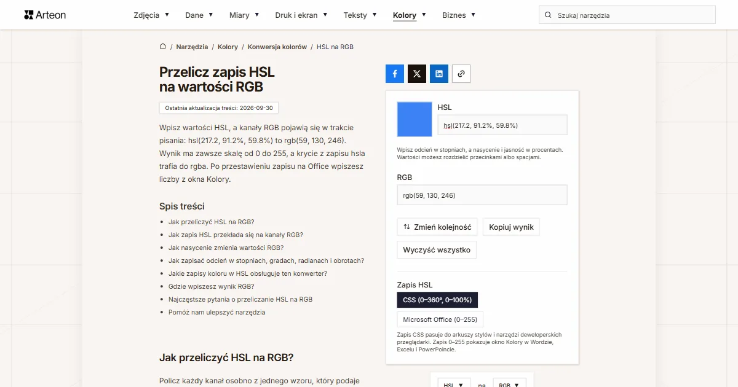Screen dimensions: 738x387
Task: Open Najczęstsze pytania o przeliczanie HSL na RGB
Action: click(240, 299)
